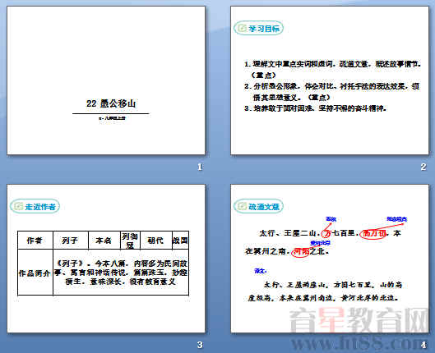
Task: Click the red-circled 高万仞 annotation
Action: coord(374,234)
